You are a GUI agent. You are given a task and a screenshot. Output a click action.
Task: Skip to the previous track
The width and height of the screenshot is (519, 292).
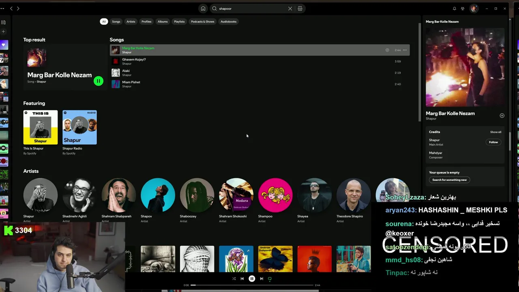[x=242, y=279]
